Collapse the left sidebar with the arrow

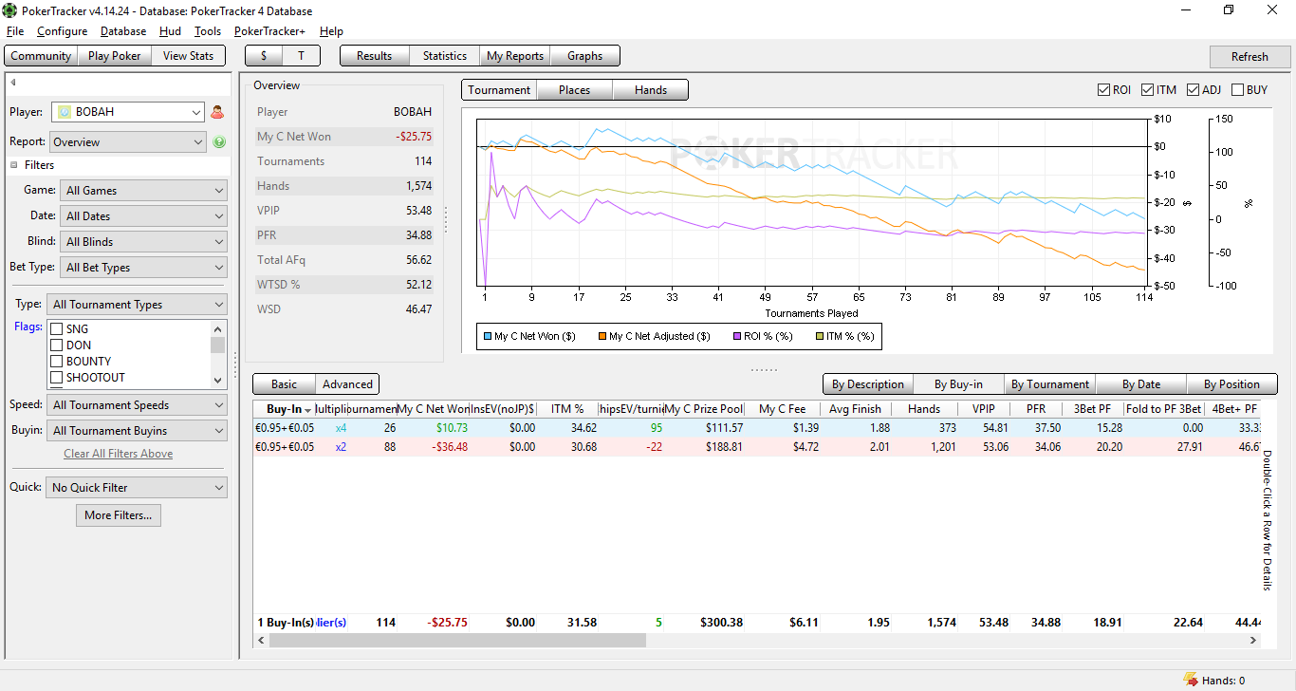(13, 83)
